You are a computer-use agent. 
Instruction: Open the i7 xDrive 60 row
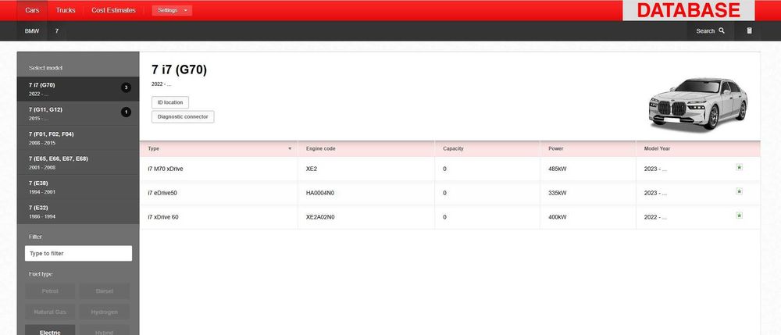(x=451, y=218)
